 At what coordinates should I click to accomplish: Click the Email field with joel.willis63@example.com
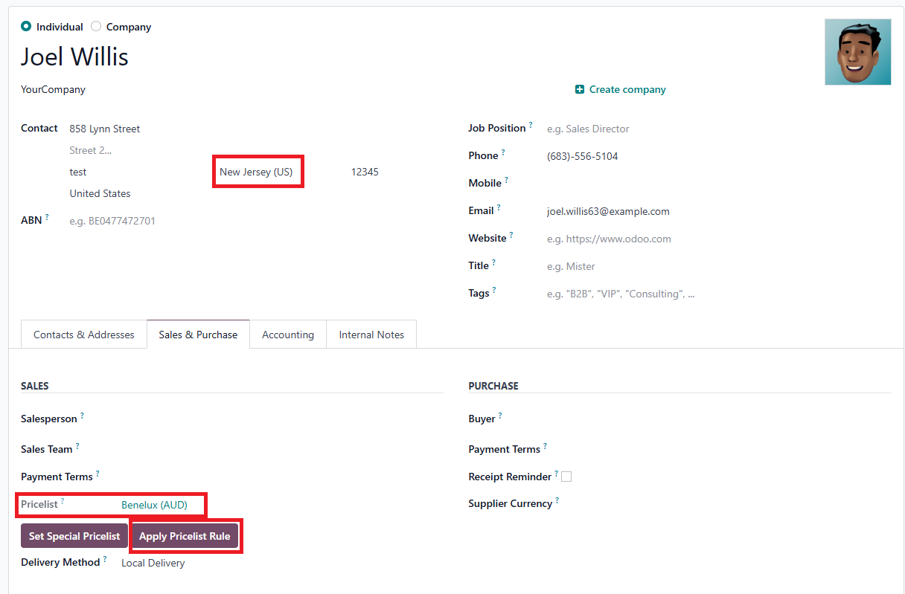click(608, 211)
